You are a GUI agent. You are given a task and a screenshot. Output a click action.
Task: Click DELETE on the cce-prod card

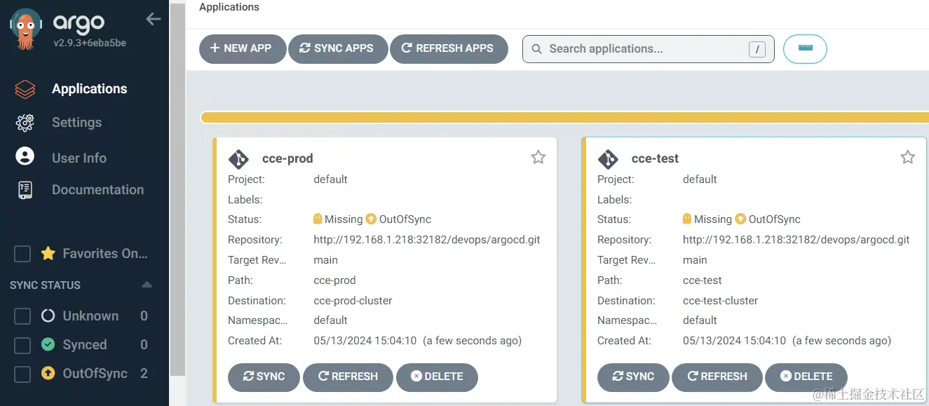coord(437,377)
